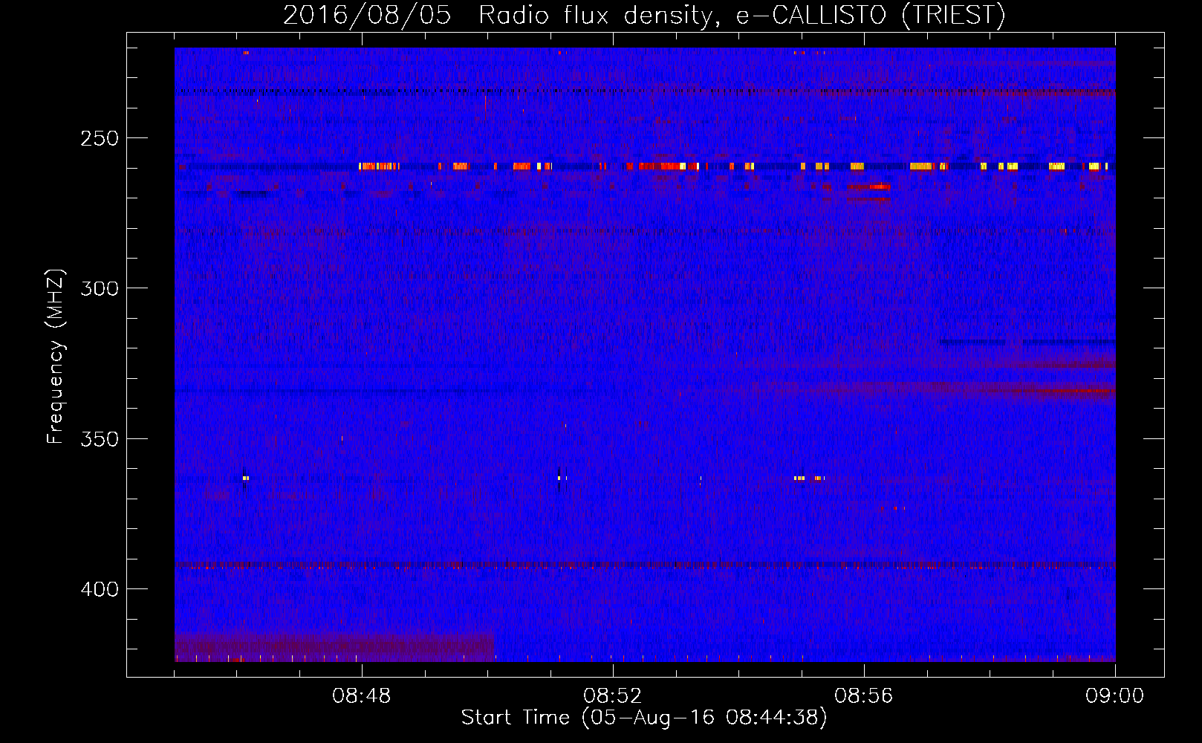Click the plot title "2016/08/05 Radio flux density, e-CALLISTO (TRIEST)"
Viewport: 1202px width, 743px height.
(x=644, y=15)
